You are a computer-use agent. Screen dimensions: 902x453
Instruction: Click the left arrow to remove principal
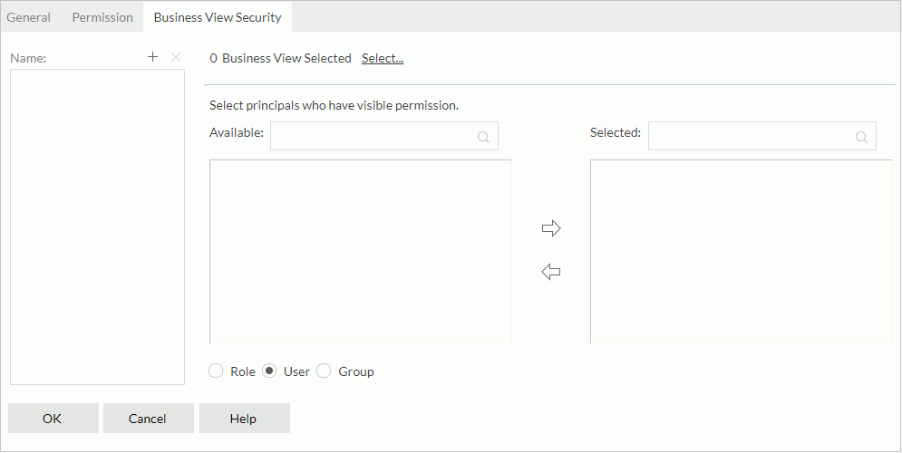click(551, 272)
